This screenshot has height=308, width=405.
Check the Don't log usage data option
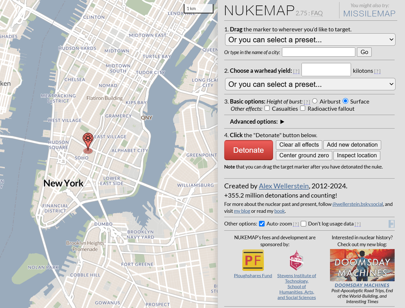tap(304, 224)
